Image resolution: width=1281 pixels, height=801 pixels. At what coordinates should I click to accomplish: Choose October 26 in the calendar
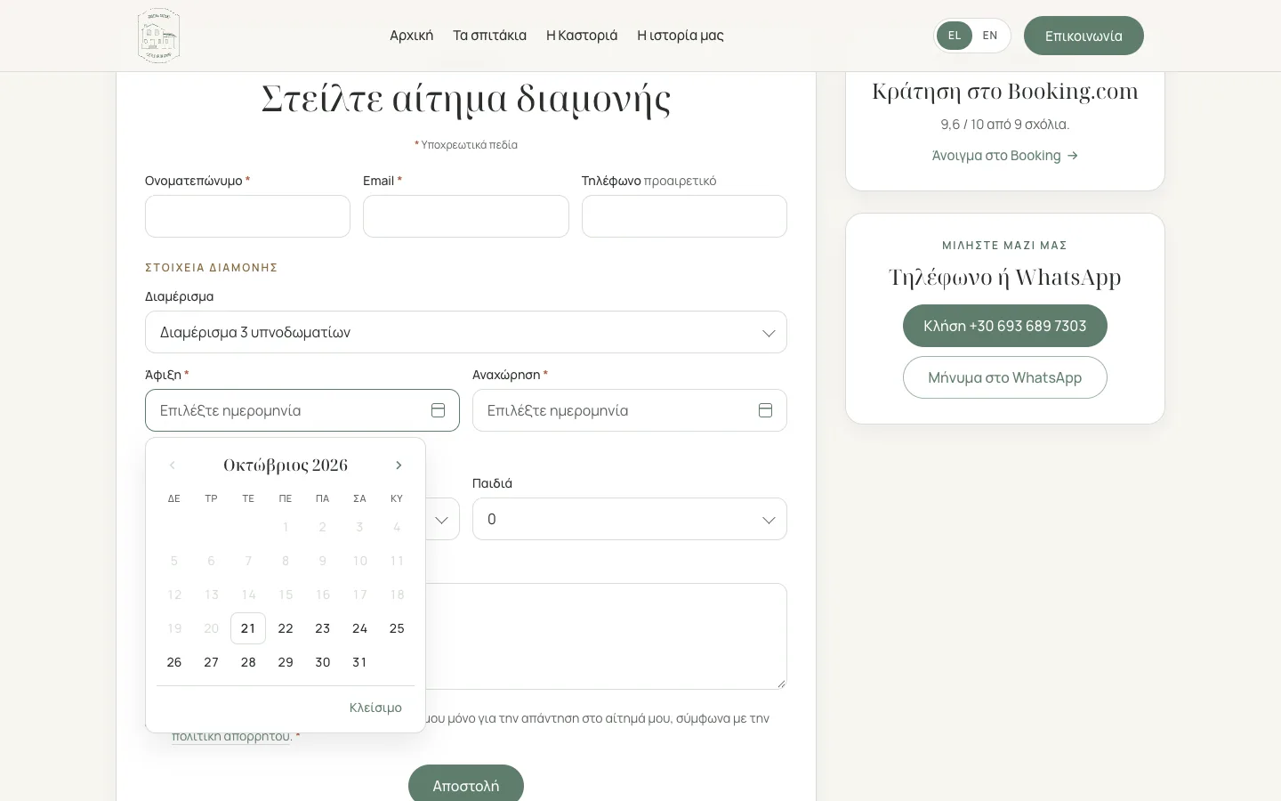tap(174, 662)
